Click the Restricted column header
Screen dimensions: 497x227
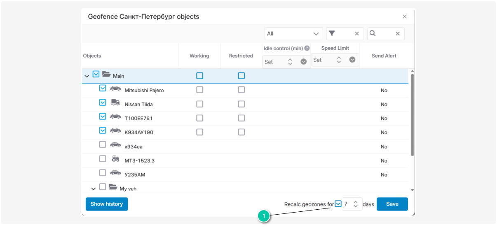241,56
